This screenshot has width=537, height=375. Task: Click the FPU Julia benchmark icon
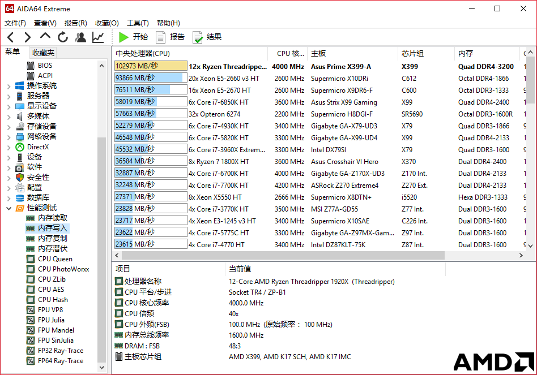tap(31, 320)
